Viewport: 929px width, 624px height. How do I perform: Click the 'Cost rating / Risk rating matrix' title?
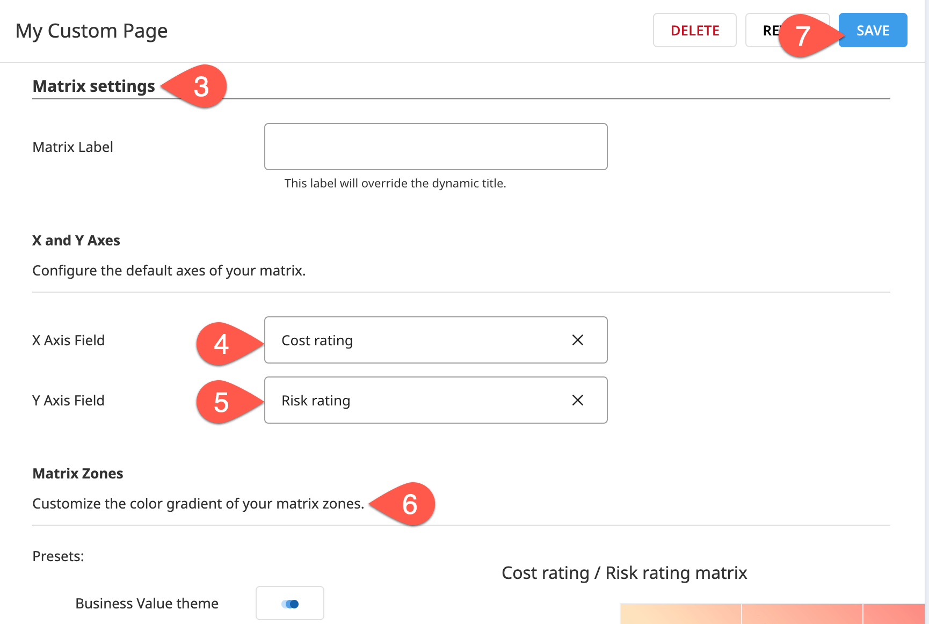(x=624, y=572)
